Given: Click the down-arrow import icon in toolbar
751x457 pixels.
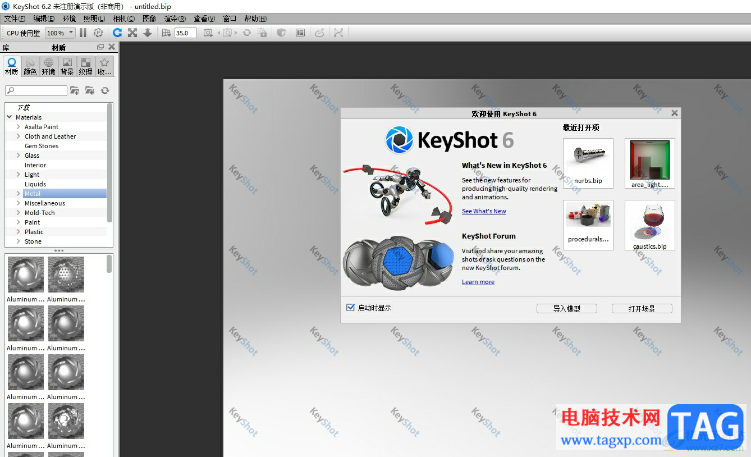Looking at the screenshot, I should pos(148,33).
